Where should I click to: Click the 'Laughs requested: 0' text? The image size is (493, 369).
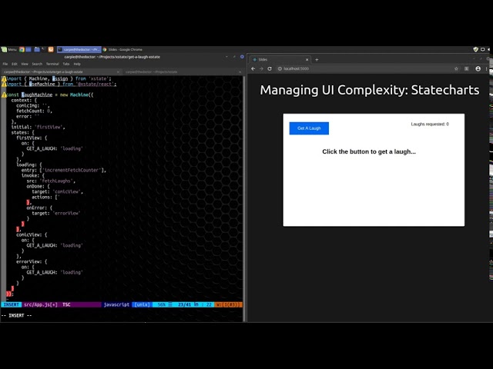pyautogui.click(x=430, y=125)
